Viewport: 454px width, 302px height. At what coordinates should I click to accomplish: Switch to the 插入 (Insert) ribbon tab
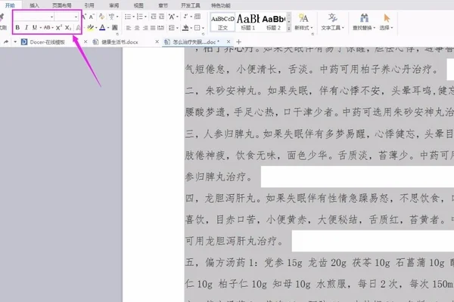click(x=35, y=4)
